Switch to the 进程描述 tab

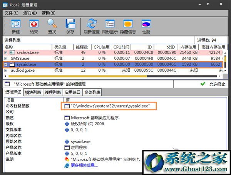click(13, 92)
